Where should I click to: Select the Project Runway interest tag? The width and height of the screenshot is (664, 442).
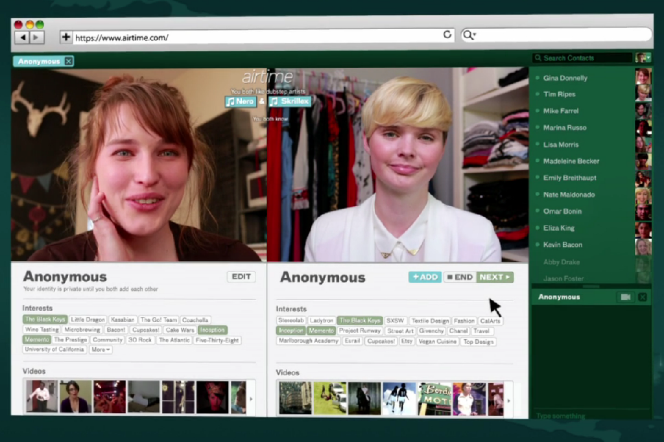pyautogui.click(x=359, y=331)
